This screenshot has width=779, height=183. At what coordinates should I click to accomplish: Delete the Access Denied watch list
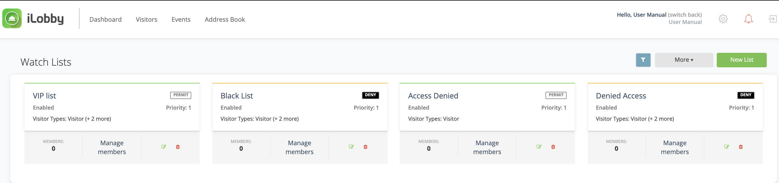[x=553, y=147]
